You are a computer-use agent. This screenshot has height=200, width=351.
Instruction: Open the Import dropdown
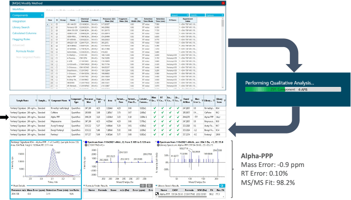tap(179, 15)
